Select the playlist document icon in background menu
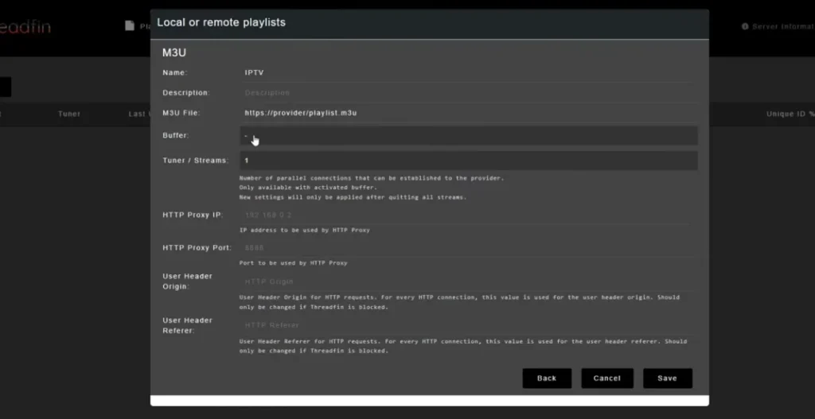The width and height of the screenshot is (815, 419). pyautogui.click(x=130, y=25)
